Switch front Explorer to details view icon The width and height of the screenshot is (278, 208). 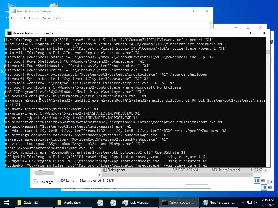click(x=257, y=180)
